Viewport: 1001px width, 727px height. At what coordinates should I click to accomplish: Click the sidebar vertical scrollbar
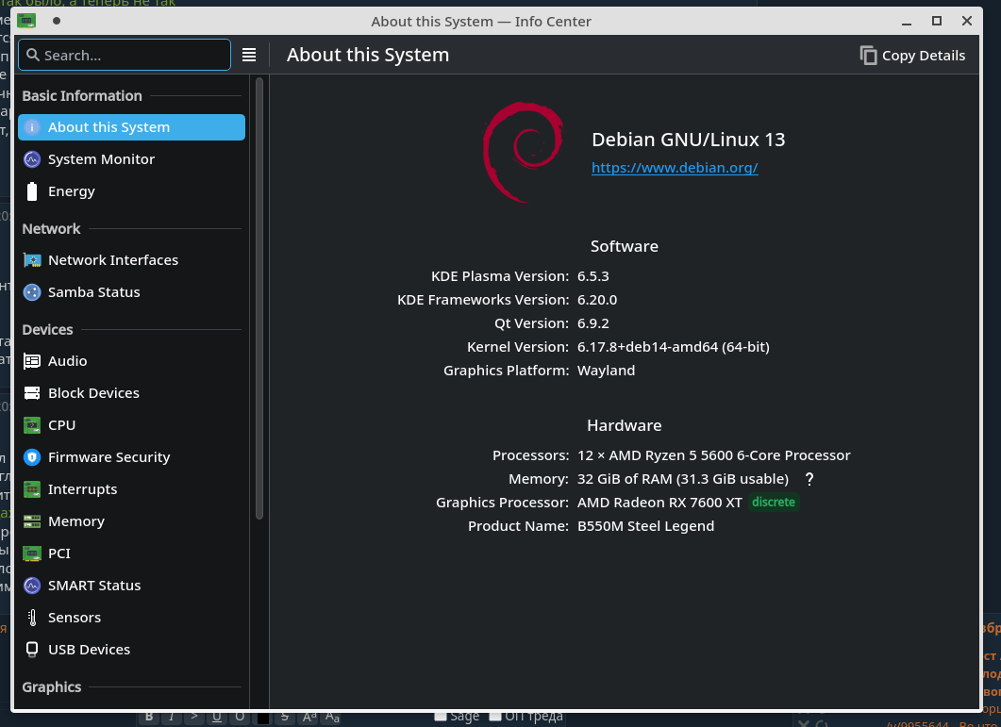pyautogui.click(x=259, y=298)
